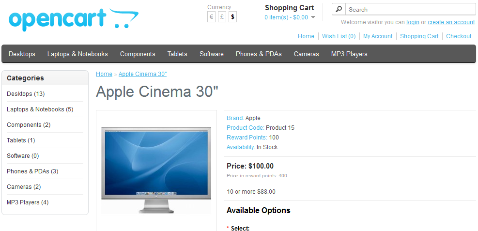
Task: Select Software (0) category
Action: tap(23, 156)
